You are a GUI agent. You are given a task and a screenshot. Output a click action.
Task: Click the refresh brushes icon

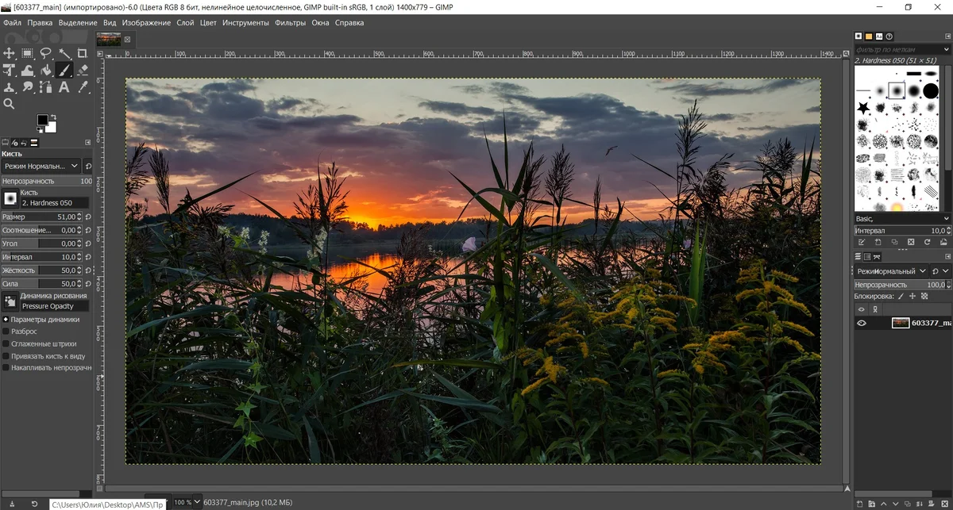926,241
